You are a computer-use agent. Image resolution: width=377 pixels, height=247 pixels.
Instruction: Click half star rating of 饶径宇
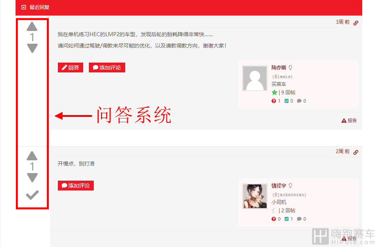point(274,210)
